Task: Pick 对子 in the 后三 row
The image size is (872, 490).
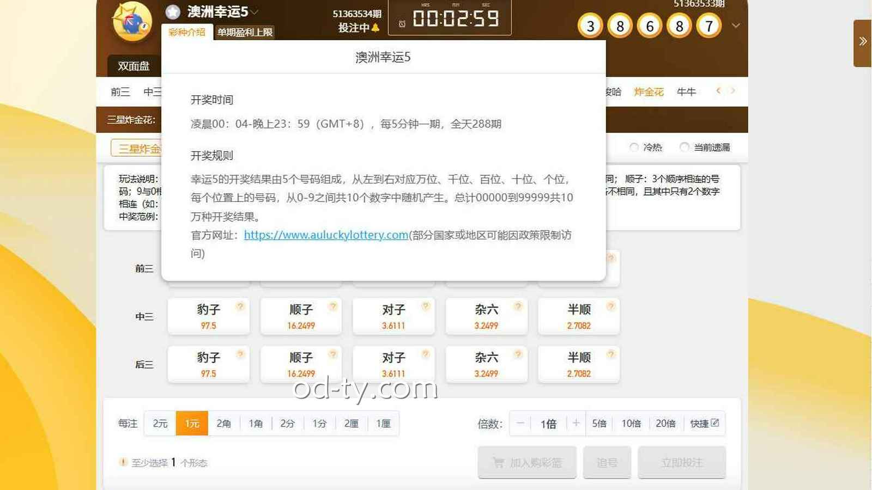Action: coord(393,364)
